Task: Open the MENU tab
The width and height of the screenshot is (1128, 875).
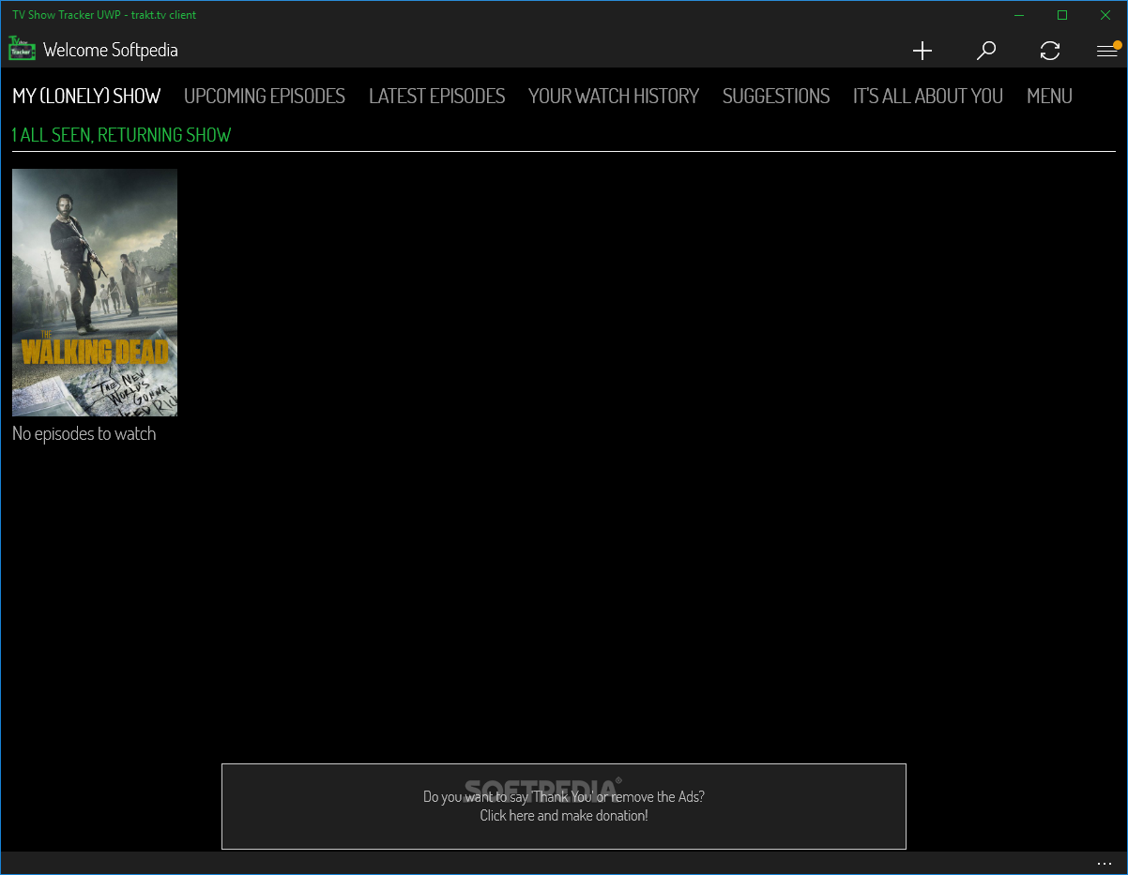Action: click(x=1049, y=97)
